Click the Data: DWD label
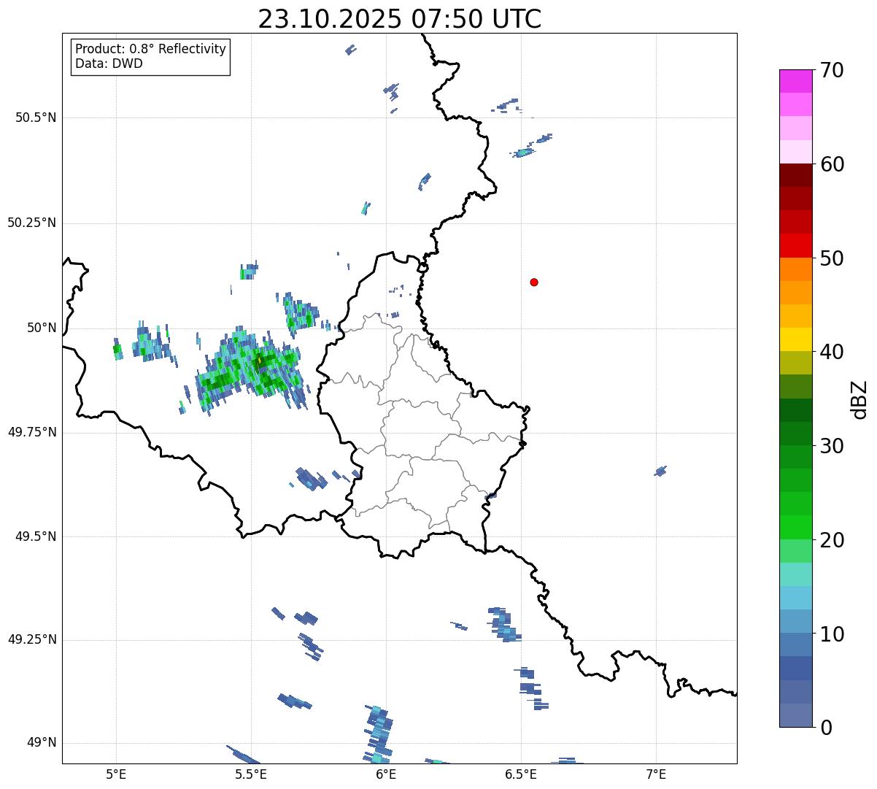 click(x=109, y=63)
